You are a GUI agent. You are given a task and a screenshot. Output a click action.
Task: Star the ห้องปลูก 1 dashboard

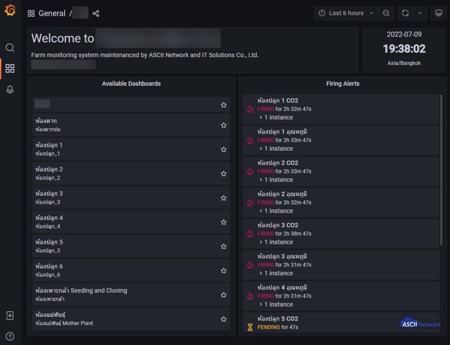click(x=224, y=150)
